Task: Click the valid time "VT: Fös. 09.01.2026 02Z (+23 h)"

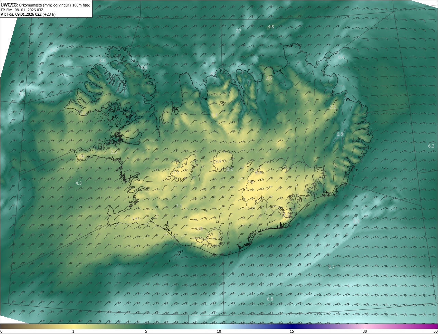Action: (x=28, y=14)
